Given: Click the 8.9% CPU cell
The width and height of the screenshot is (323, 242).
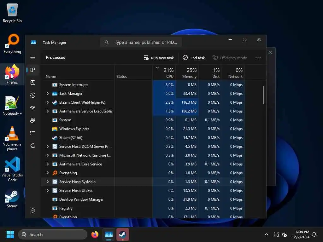Looking at the screenshot, I should point(164,85).
